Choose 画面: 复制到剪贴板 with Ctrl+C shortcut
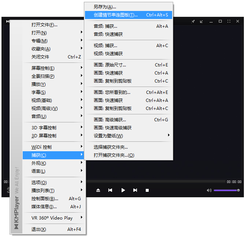 [129, 81]
